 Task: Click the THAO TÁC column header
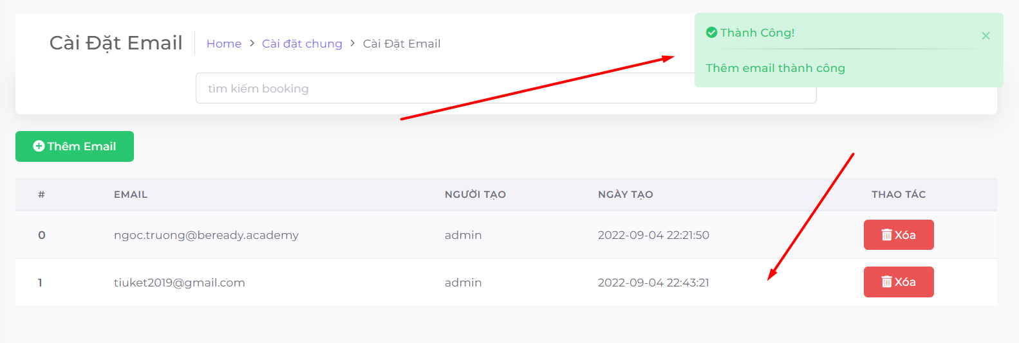pyautogui.click(x=899, y=195)
